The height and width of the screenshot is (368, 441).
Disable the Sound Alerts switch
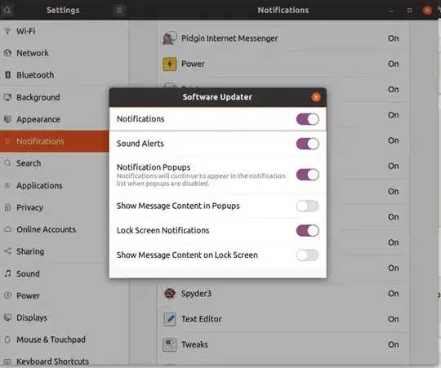[307, 144]
